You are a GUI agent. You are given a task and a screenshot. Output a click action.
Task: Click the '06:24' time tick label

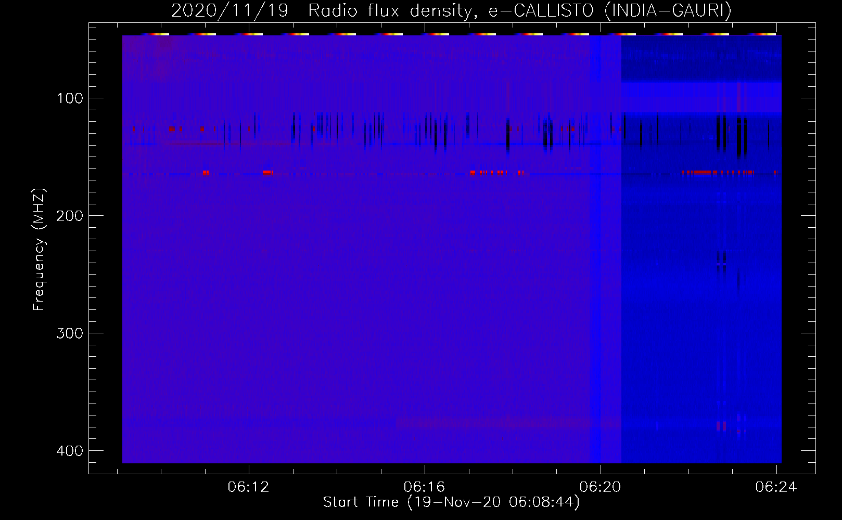(776, 487)
